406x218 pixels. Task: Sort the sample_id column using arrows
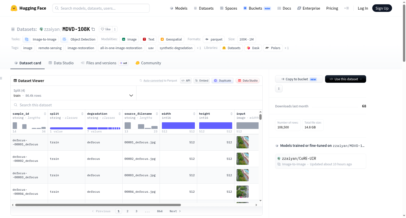45,114
